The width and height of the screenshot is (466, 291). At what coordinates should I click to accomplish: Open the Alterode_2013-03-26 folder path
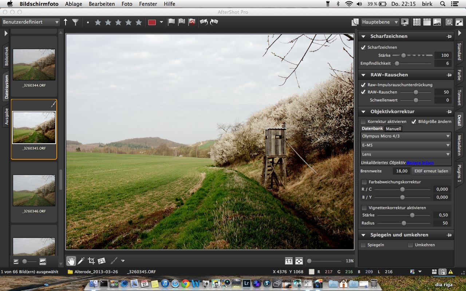(x=92, y=272)
